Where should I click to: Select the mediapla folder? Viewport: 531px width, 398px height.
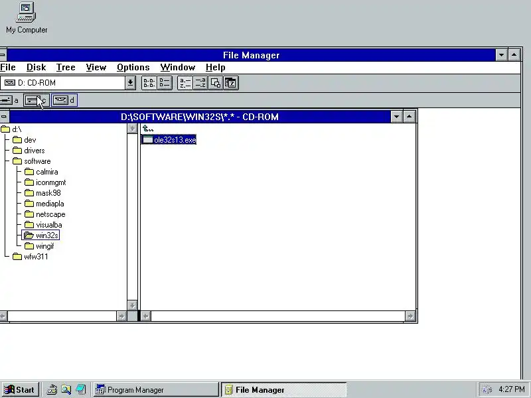[44, 204]
